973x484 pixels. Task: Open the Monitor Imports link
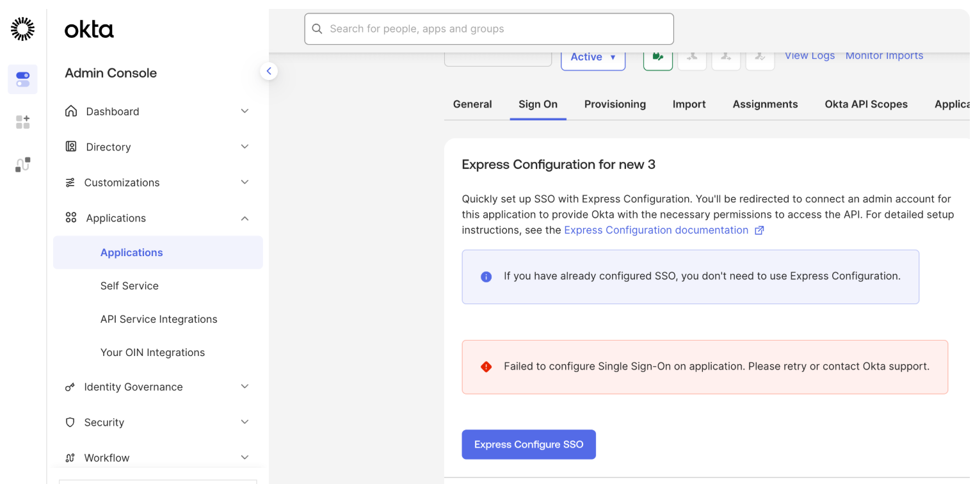(x=884, y=56)
